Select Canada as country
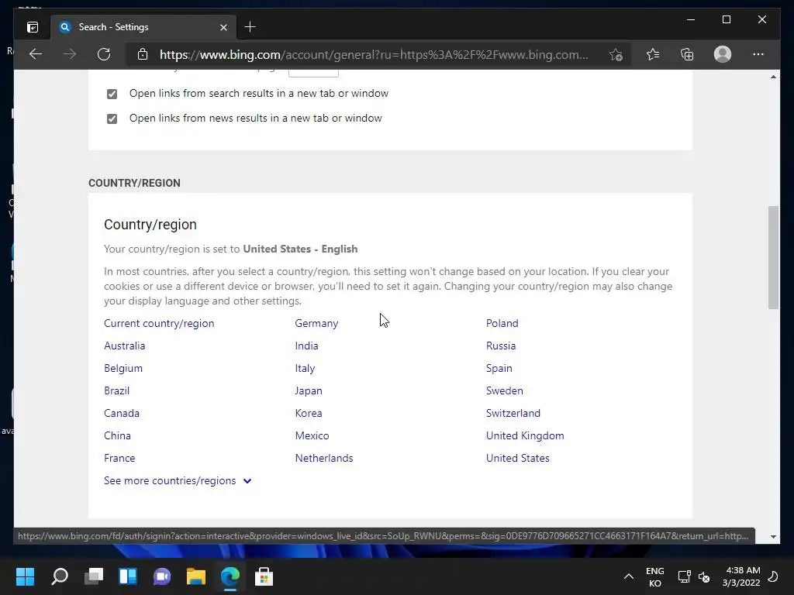This screenshot has height=595, width=794. 122,413
